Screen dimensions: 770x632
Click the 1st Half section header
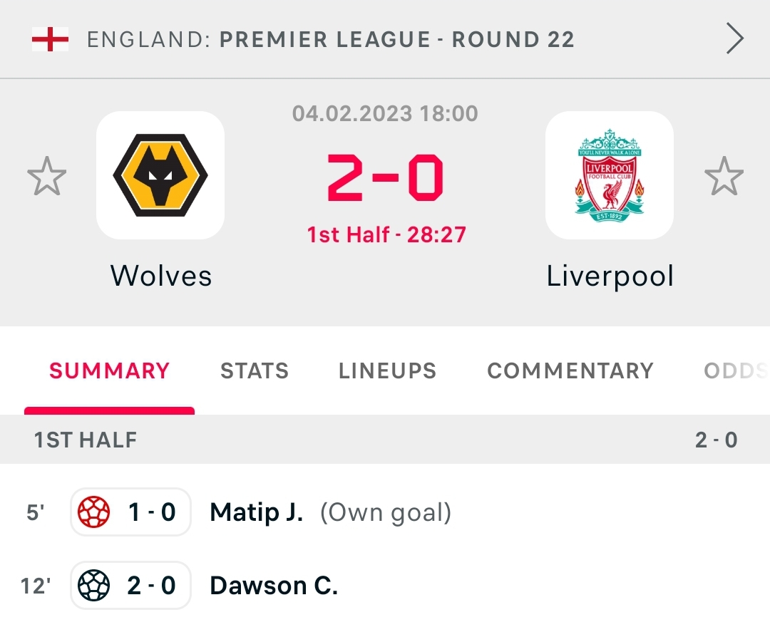pyautogui.click(x=86, y=440)
